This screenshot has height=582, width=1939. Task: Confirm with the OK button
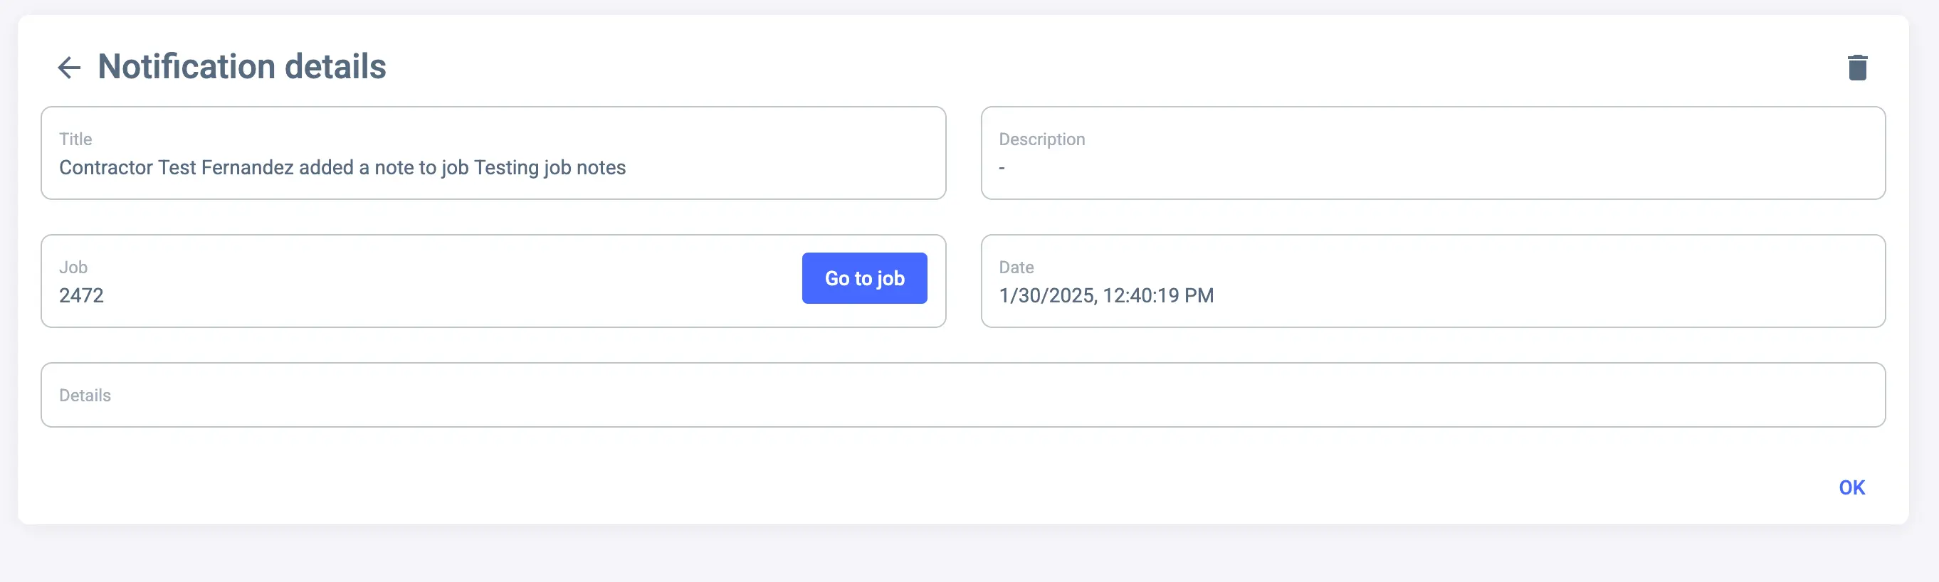1851,487
